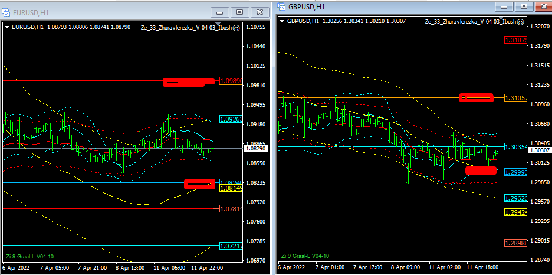Image resolution: width=552 pixels, height=275 pixels.
Task: Maximize the GBPUSD,H1 chart window
Action: point(523,6)
